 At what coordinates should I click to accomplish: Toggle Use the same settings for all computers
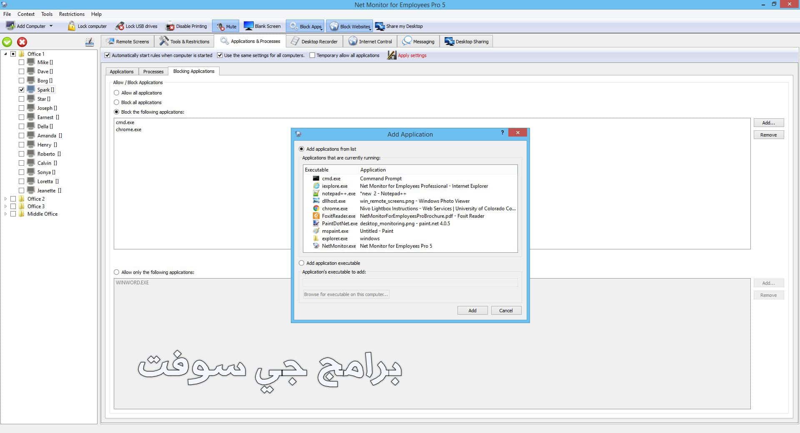(x=220, y=55)
